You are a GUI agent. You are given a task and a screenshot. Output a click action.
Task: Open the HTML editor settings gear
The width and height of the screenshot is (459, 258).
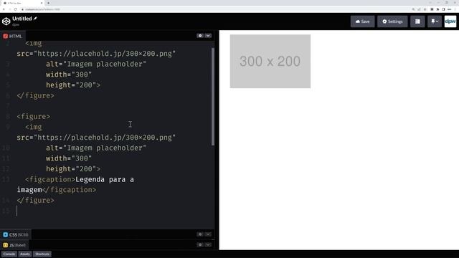(200, 36)
